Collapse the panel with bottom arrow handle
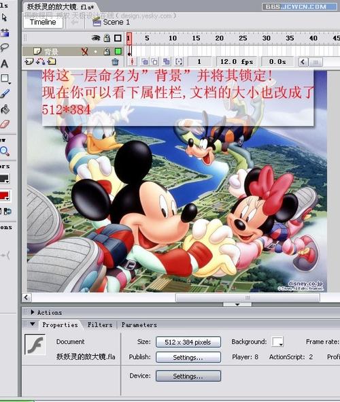 237,304
